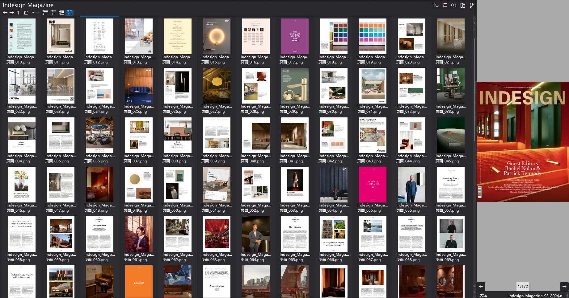Screen dimensions: 569x298
Task: Open the sort order options
Action: 436,5
